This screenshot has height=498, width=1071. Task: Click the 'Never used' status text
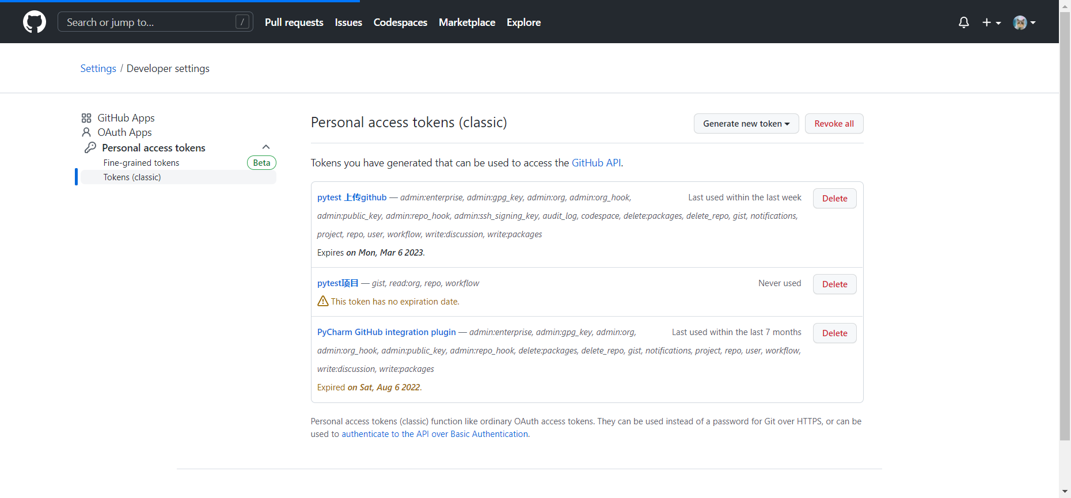point(780,283)
